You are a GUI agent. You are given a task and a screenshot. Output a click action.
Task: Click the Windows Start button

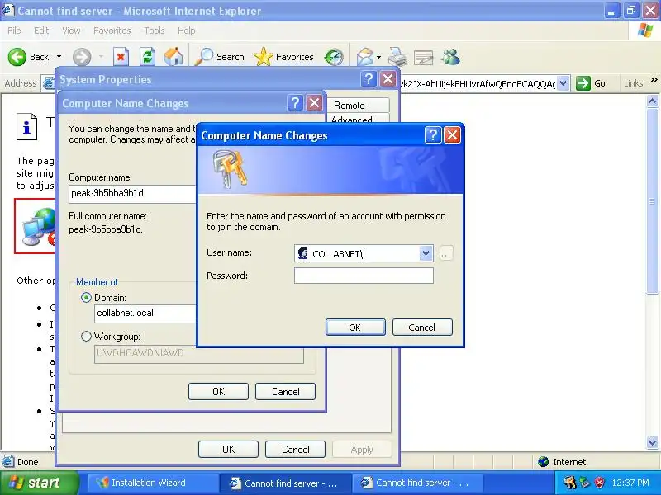[x=39, y=483]
